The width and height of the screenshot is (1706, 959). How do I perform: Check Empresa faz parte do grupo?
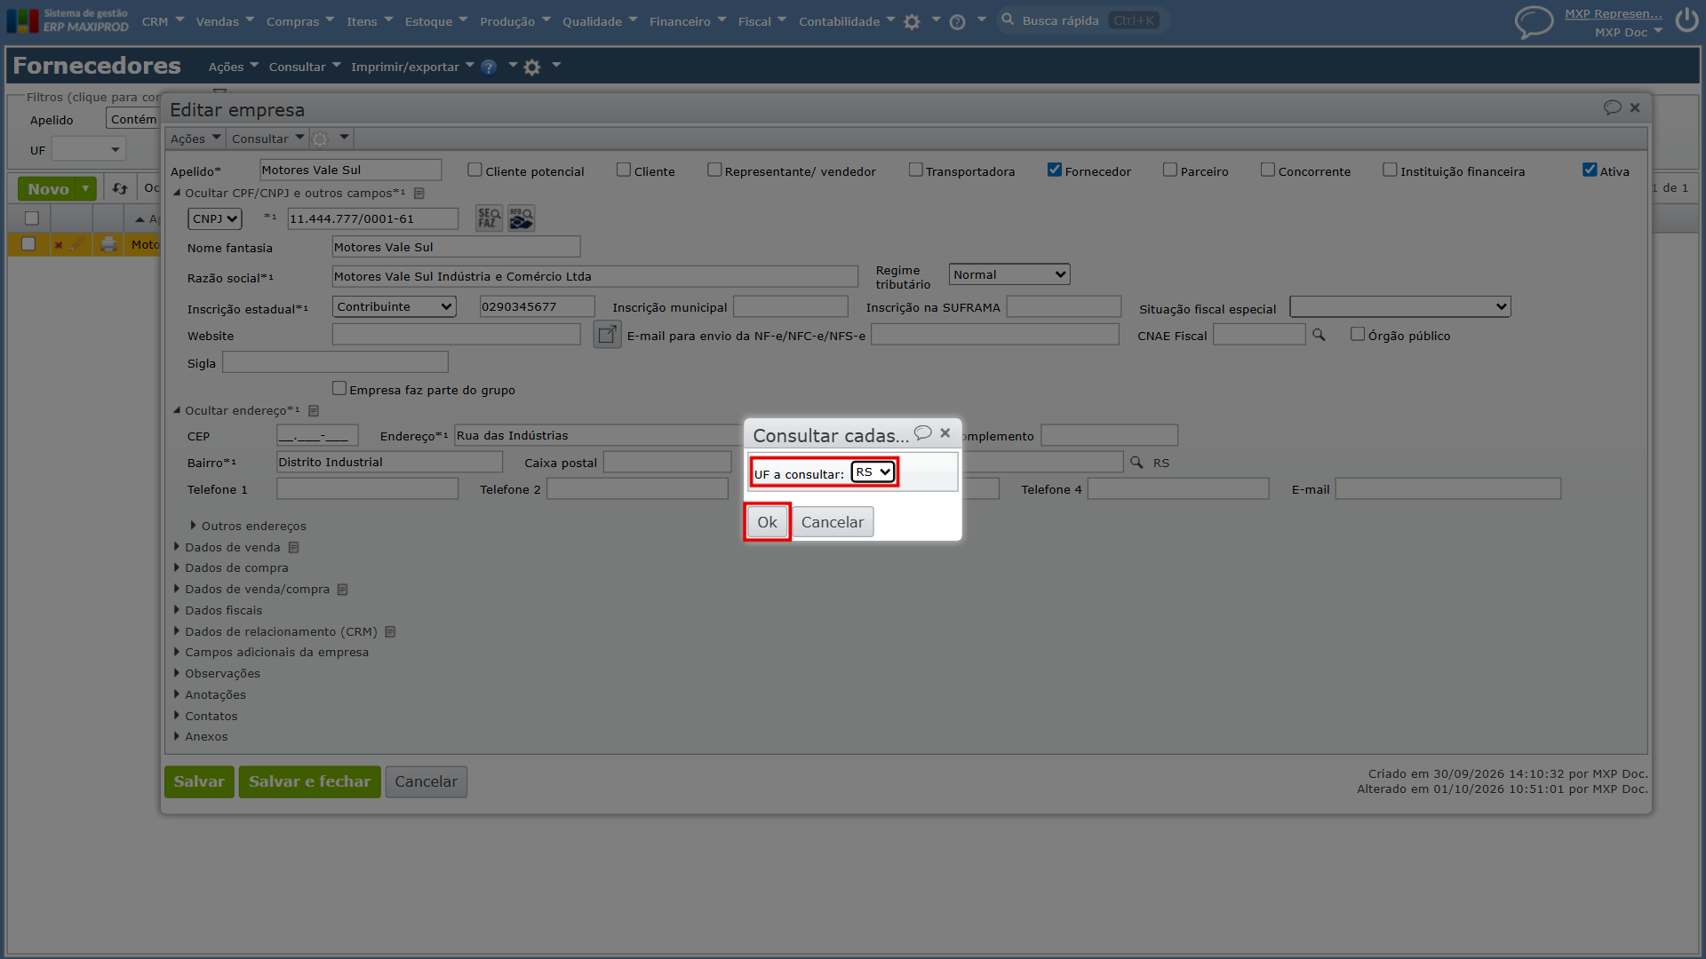tap(339, 388)
